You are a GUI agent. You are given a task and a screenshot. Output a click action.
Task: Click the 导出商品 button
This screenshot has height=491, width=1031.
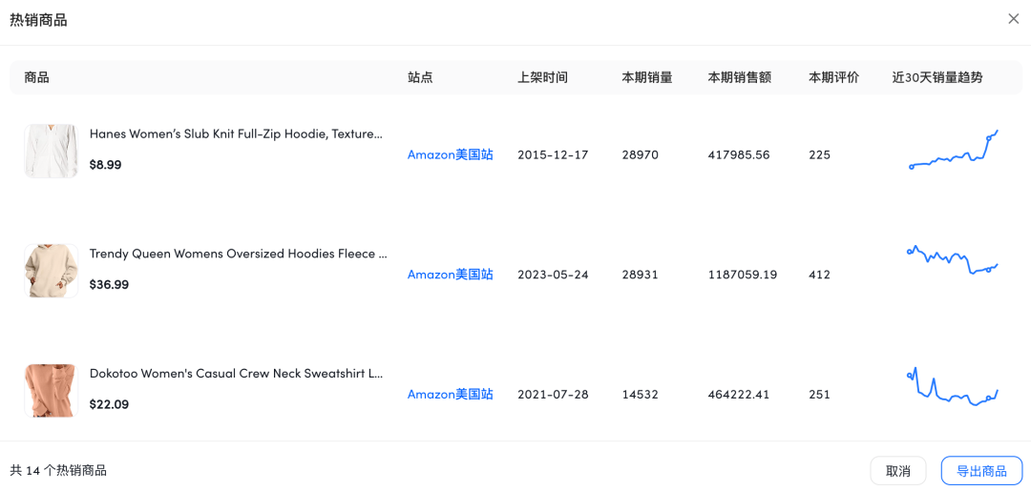coord(981,471)
